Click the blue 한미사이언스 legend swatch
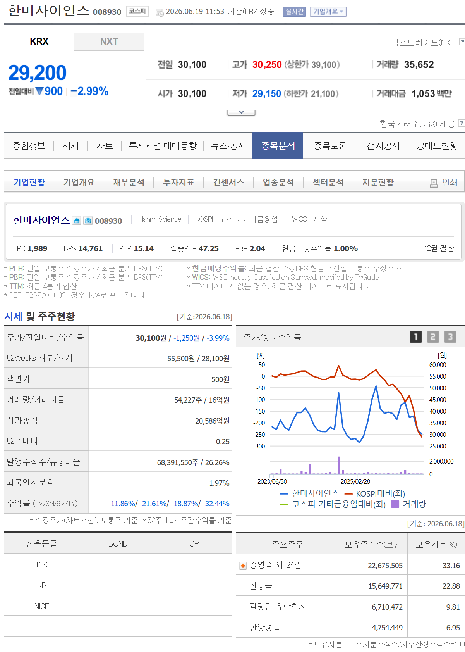465x652 pixels. click(284, 494)
